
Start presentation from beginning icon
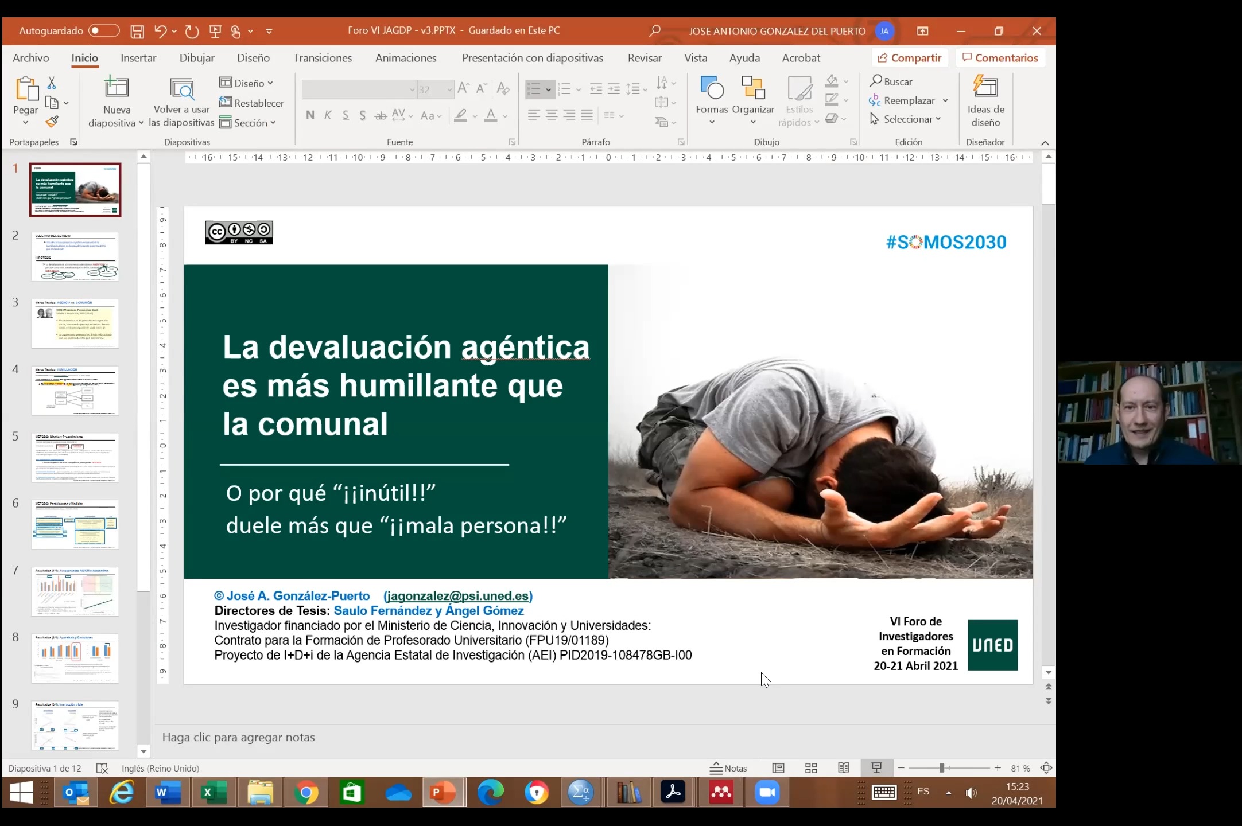(215, 31)
